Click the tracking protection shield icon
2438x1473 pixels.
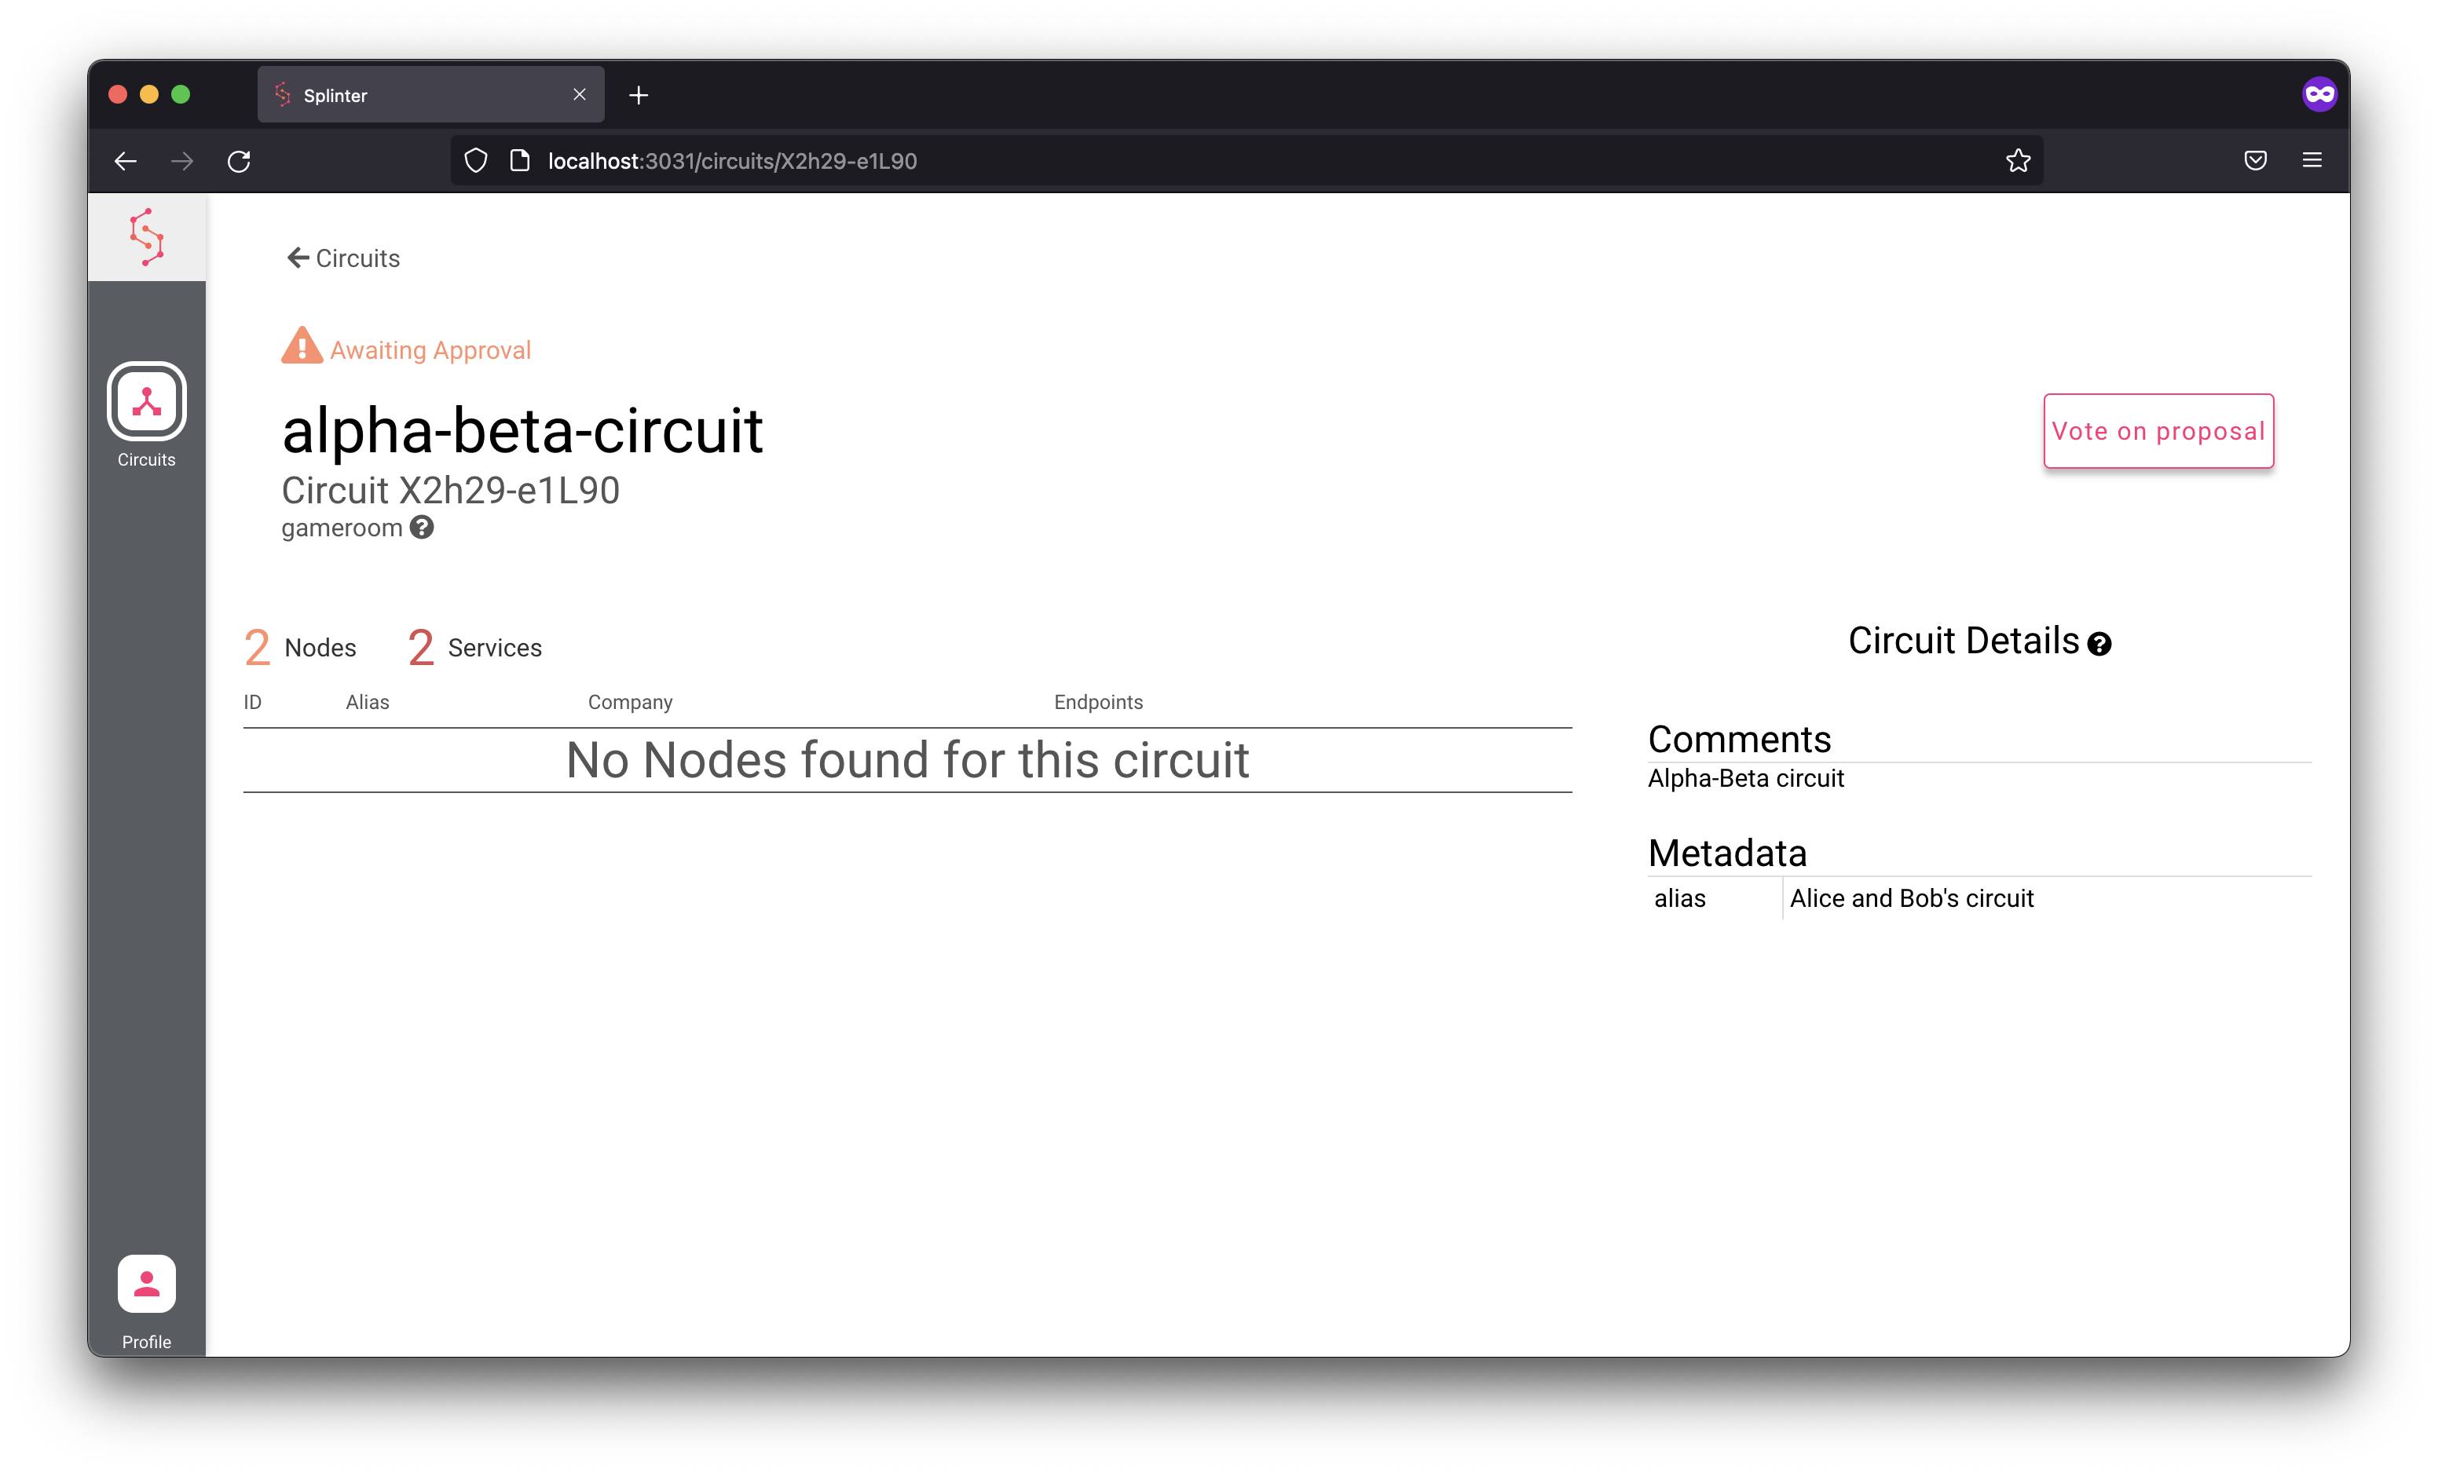point(476,160)
